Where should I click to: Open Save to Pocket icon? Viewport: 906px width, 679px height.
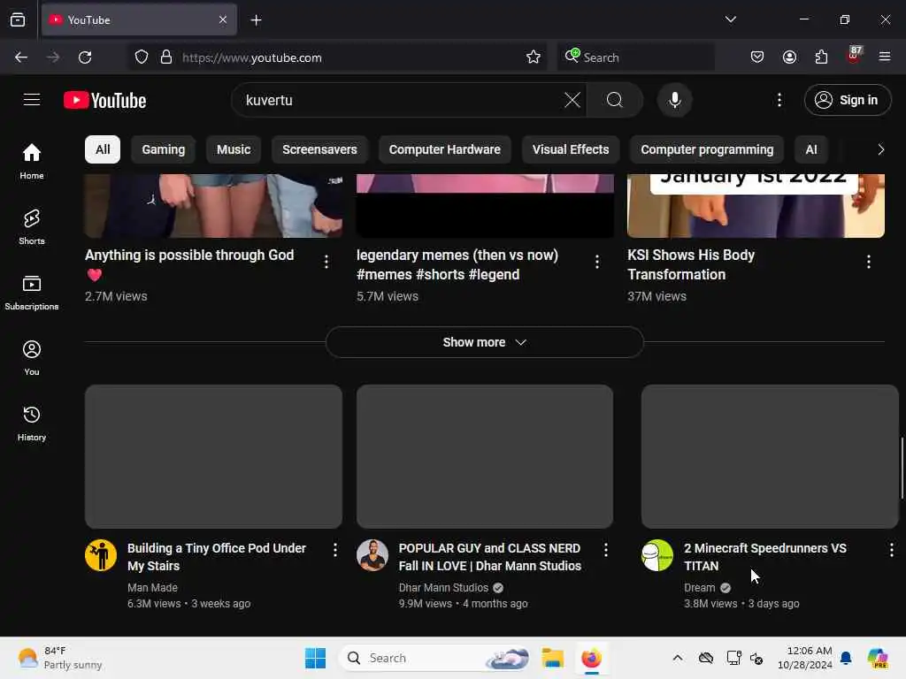(x=757, y=57)
